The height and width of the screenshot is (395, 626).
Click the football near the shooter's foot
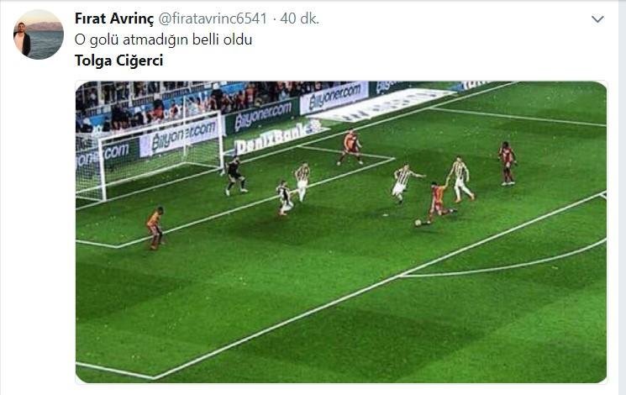(x=418, y=223)
